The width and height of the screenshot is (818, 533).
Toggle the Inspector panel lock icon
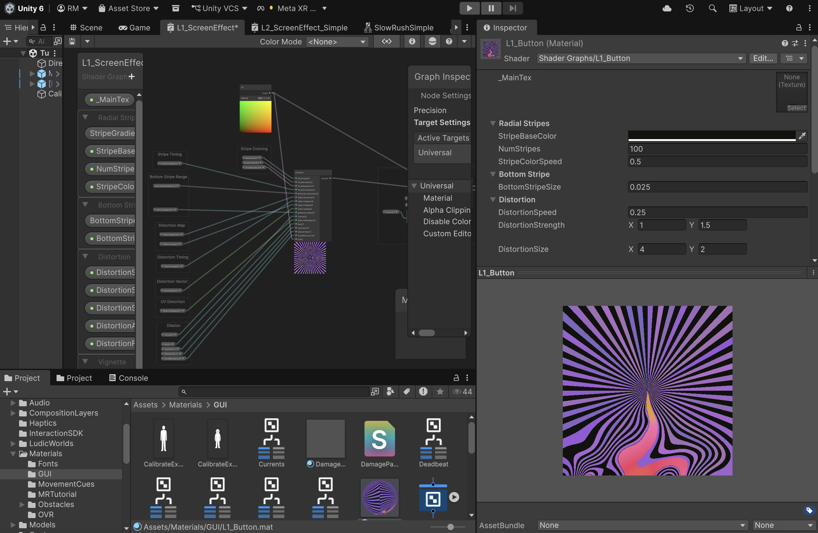coord(799,27)
